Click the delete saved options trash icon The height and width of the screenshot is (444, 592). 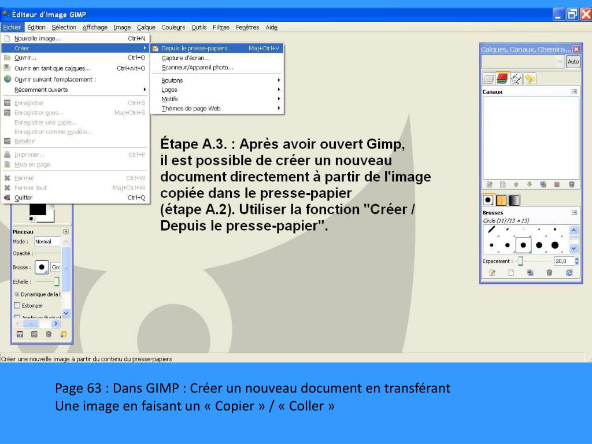tap(49, 334)
